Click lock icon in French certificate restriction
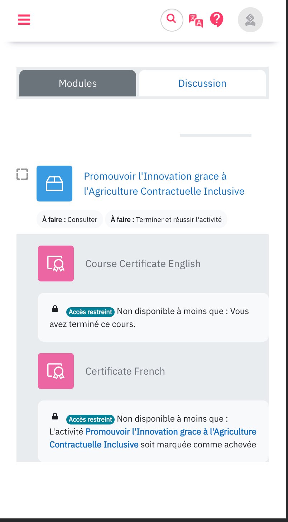Viewport: 288px width, 522px height. point(55,416)
